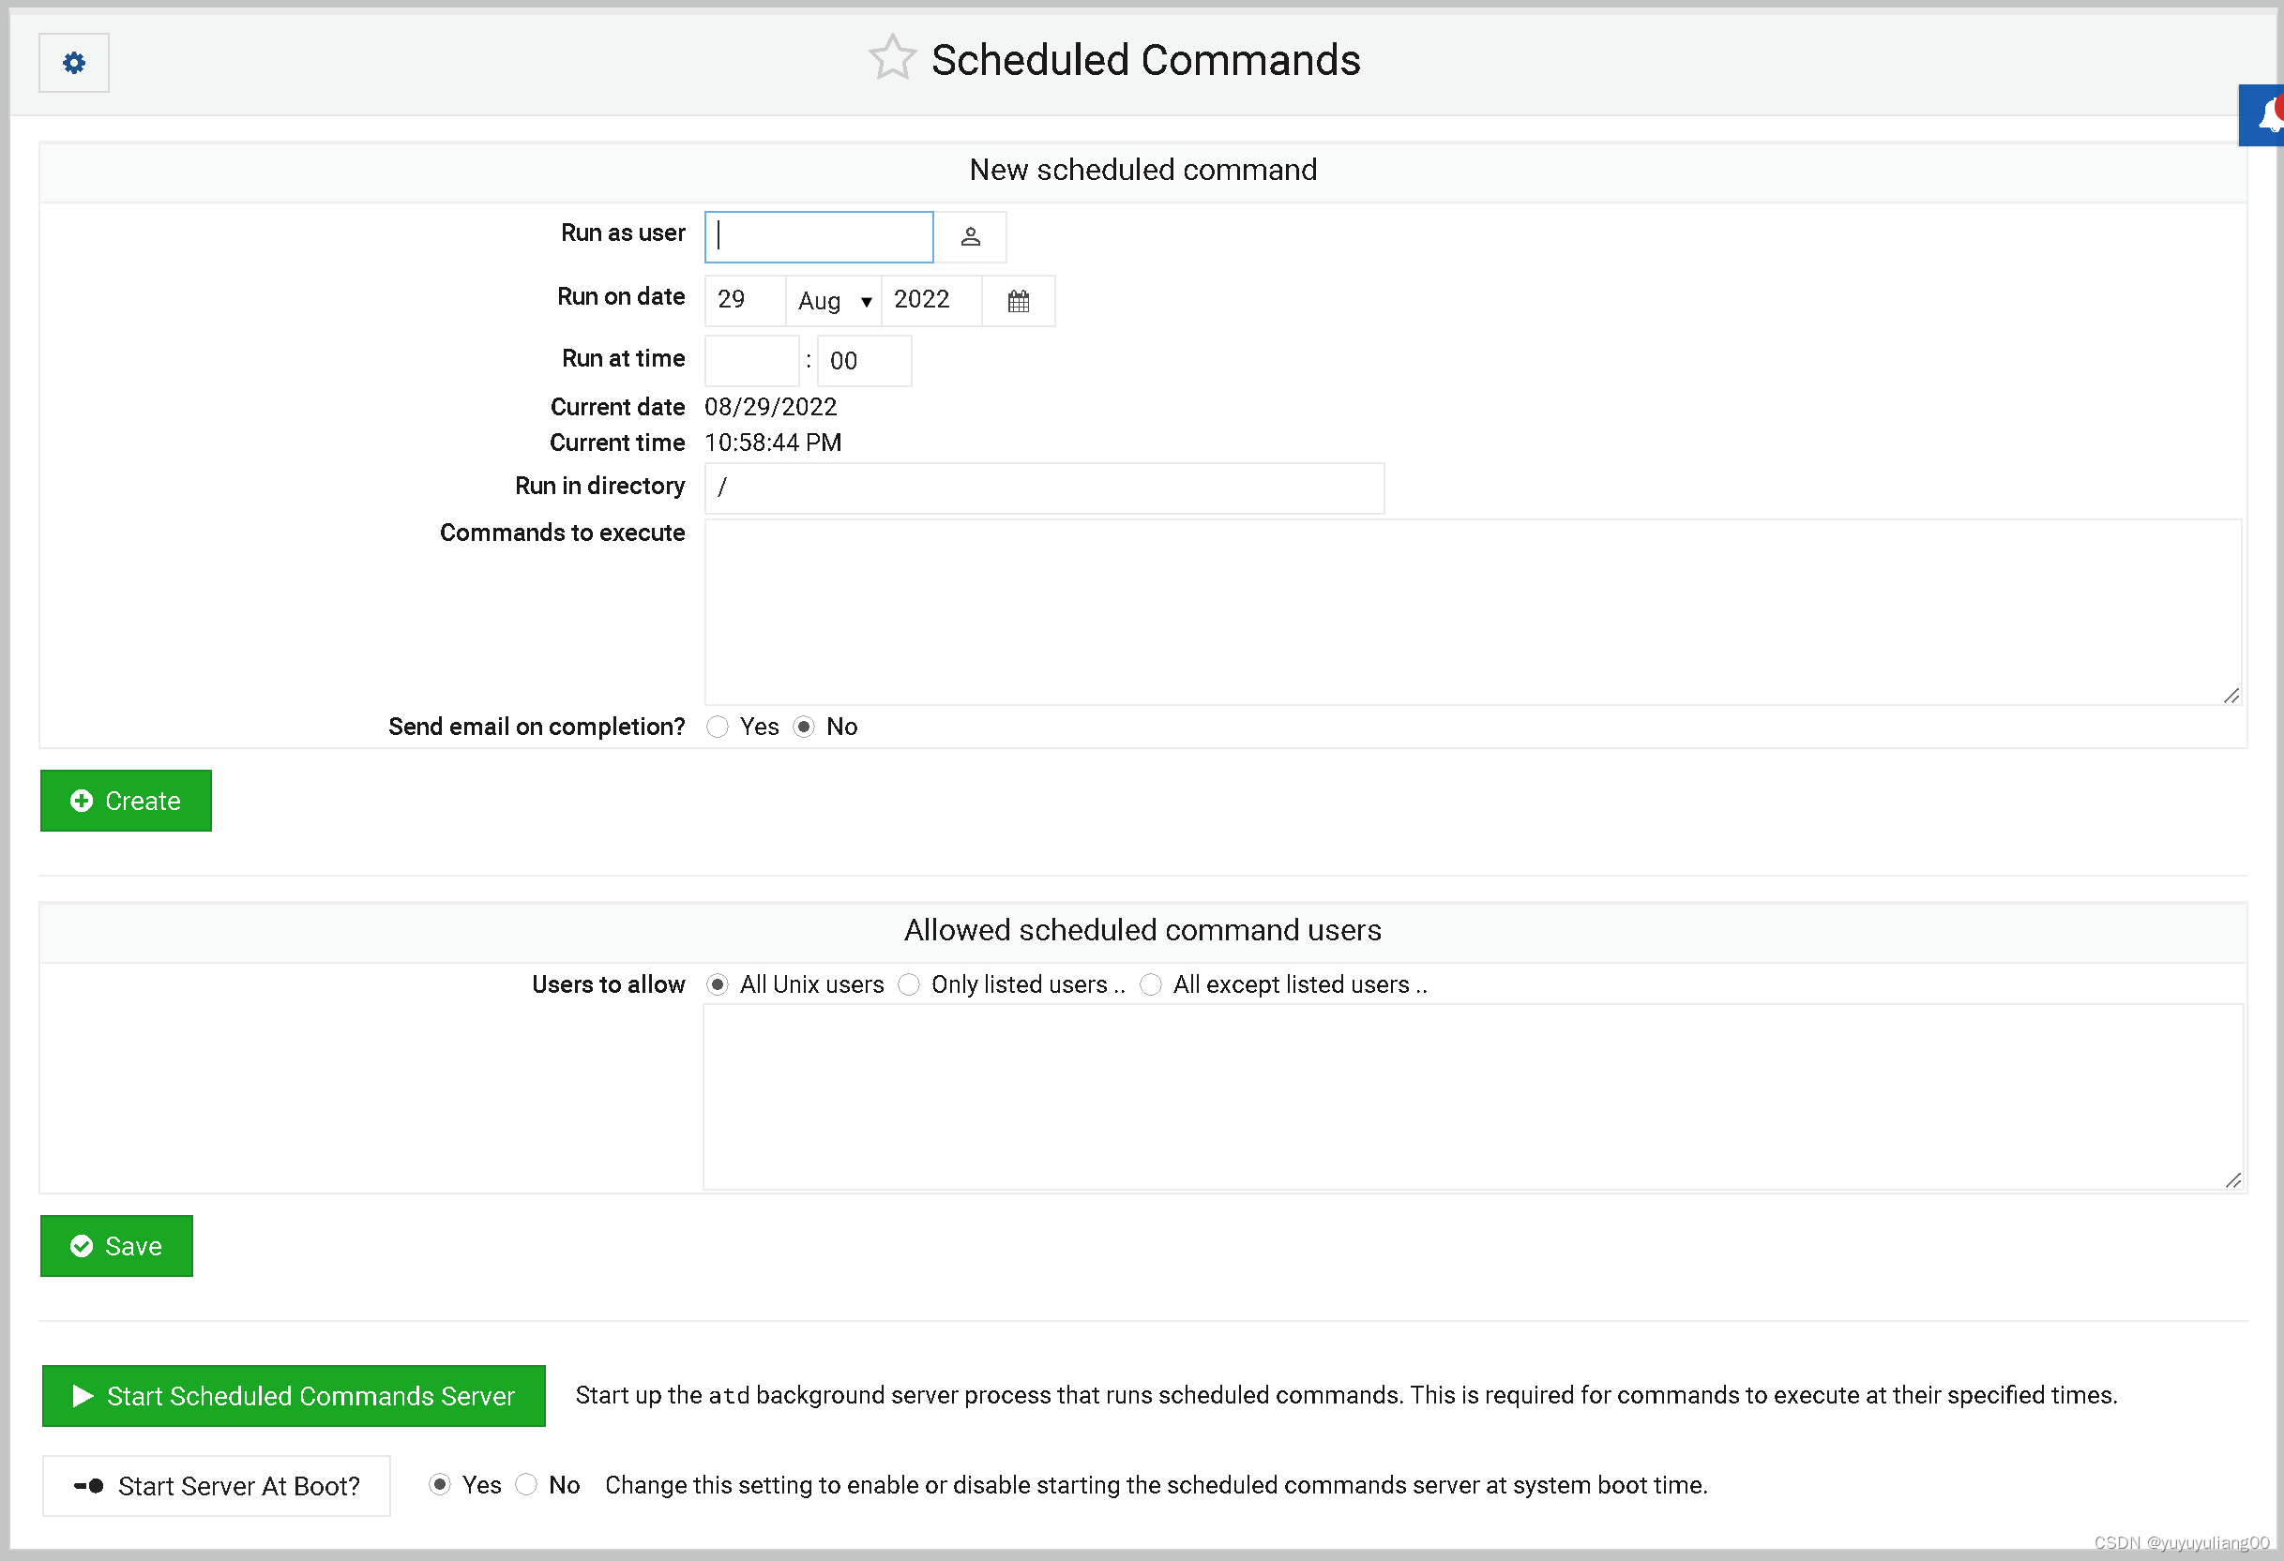Screen dimensions: 2284x1561
Task: Choose Only listed users option
Action: (x=909, y=984)
